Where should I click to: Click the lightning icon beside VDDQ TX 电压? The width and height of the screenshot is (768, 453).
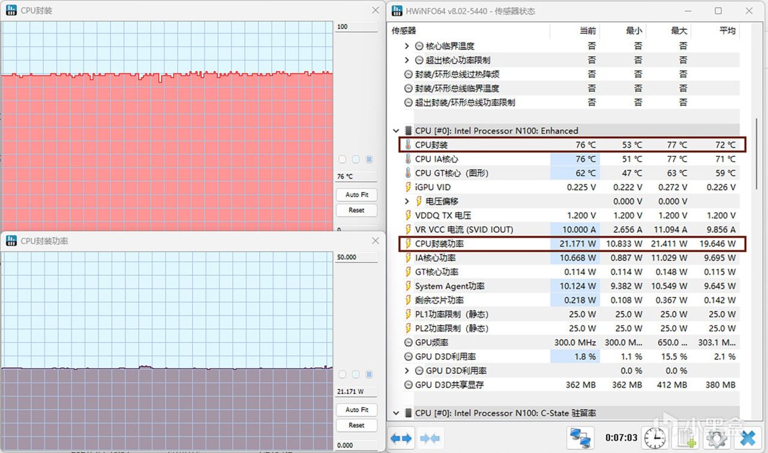point(408,215)
